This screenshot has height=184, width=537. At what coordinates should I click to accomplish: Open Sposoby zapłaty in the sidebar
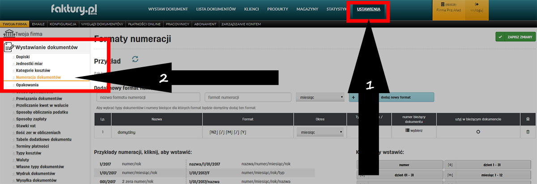coord(31,119)
